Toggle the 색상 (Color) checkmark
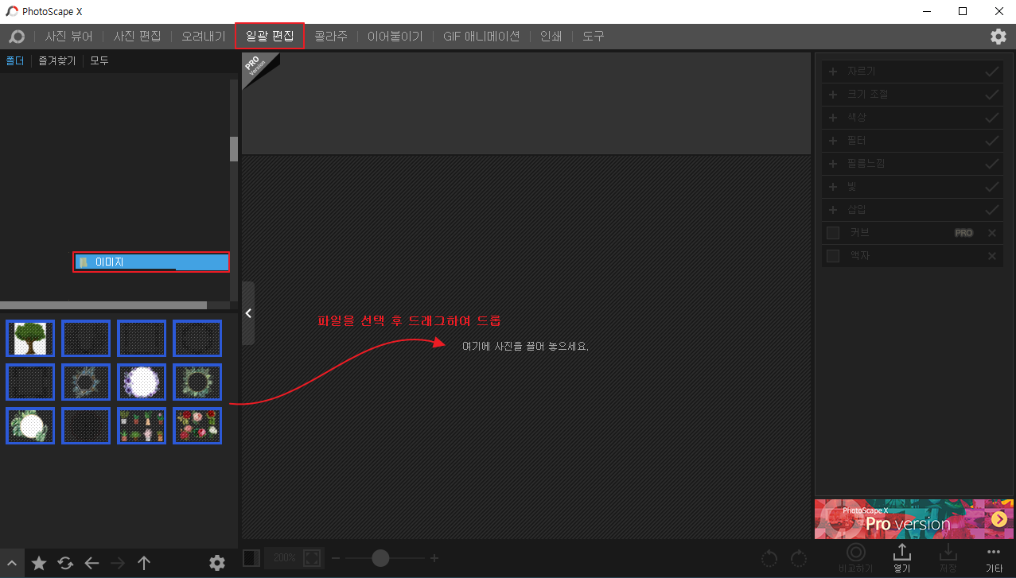This screenshot has height=578, width=1016. pyautogui.click(x=991, y=117)
